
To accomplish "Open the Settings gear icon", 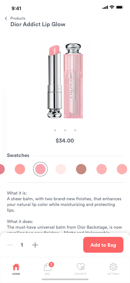I will tap(113, 267).
